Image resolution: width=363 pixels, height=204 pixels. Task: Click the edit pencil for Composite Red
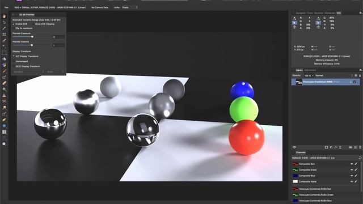pos(356,164)
